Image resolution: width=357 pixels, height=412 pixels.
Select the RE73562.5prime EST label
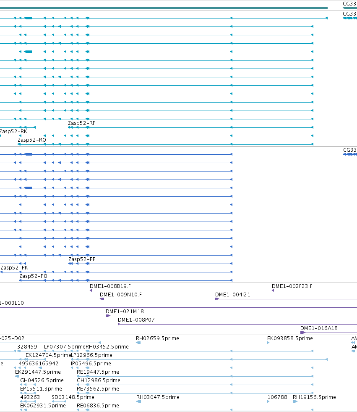point(98,388)
